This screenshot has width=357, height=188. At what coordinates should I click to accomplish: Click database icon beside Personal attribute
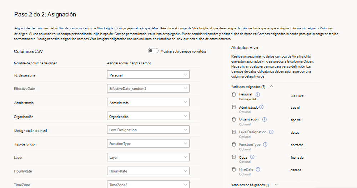[234, 94]
